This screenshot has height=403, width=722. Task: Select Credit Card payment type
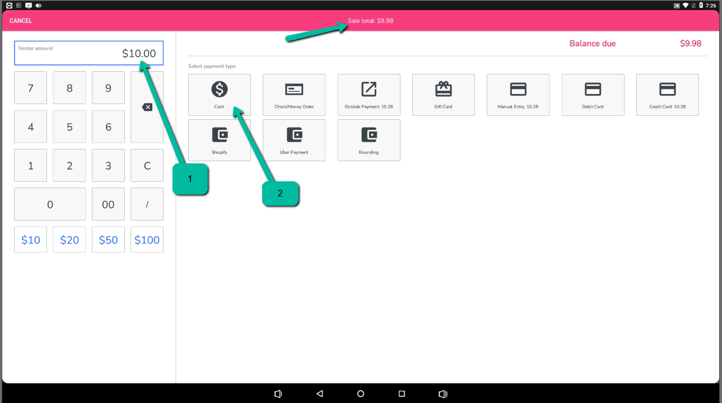click(x=667, y=95)
